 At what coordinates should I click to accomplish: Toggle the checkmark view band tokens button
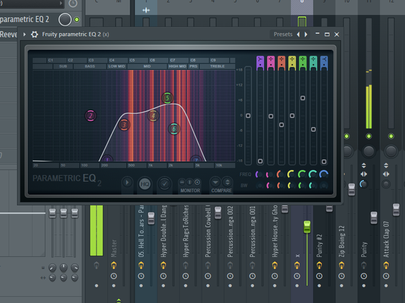click(165, 184)
